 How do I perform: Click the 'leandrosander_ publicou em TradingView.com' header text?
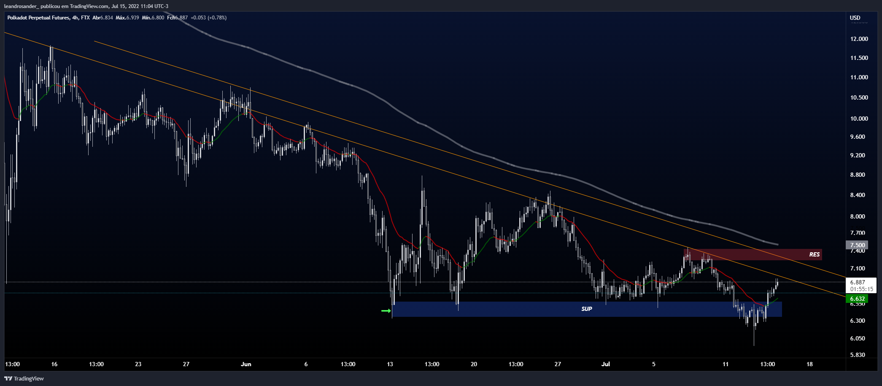click(x=56, y=6)
